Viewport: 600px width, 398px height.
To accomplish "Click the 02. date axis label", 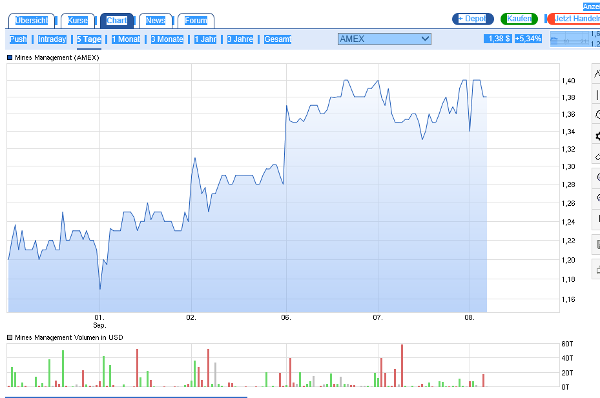I will (191, 318).
